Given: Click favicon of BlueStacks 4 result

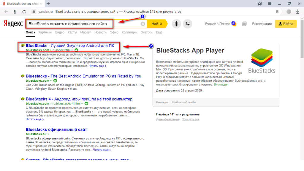Looking at the screenshot, I should pyautogui.click(x=23, y=99).
